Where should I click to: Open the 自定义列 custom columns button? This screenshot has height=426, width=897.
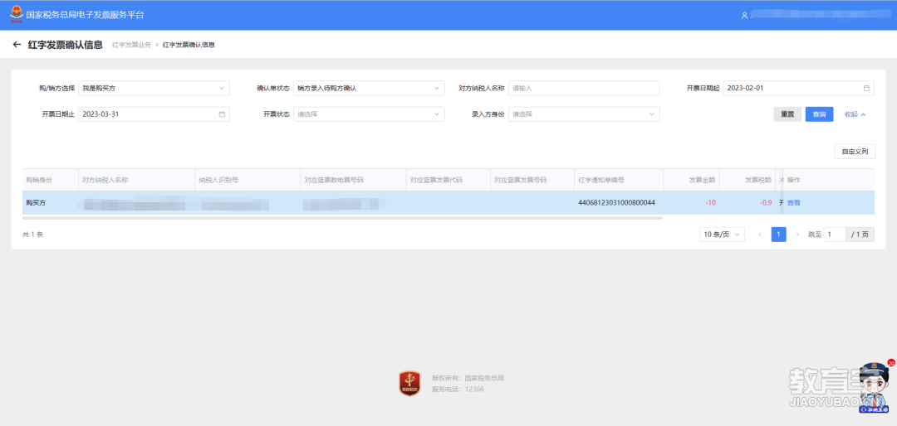pos(855,152)
